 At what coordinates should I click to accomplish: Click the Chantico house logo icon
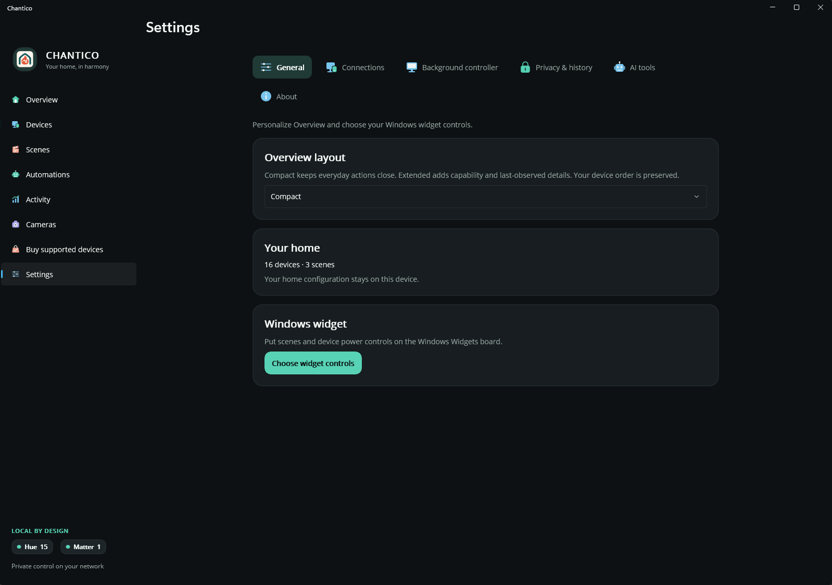[25, 59]
